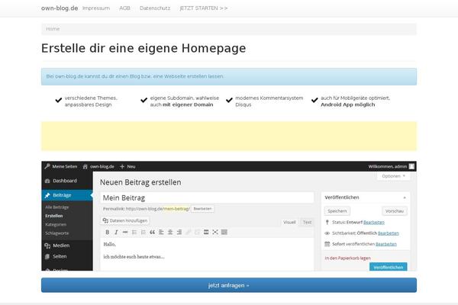The width and height of the screenshot is (458, 305).
Task: Click the blue jetzt anfragen button
Action: [x=229, y=285]
